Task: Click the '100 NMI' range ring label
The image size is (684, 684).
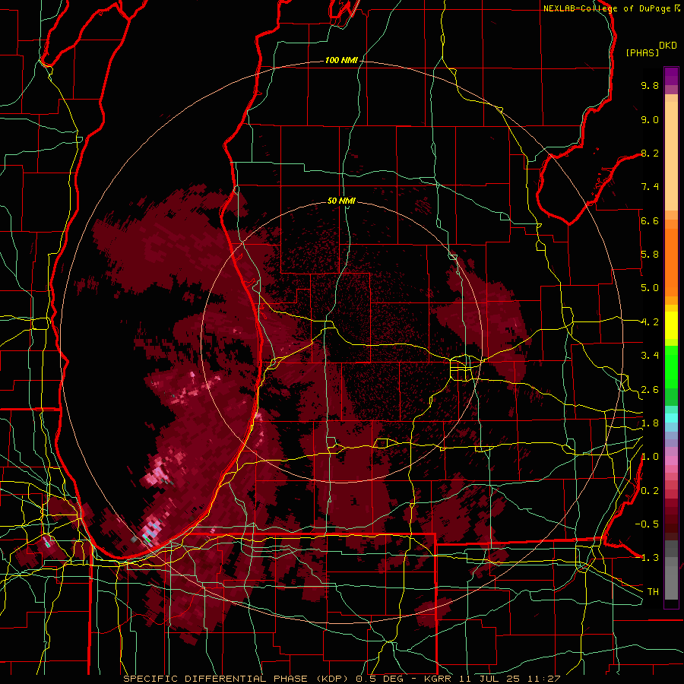Action: [x=341, y=60]
